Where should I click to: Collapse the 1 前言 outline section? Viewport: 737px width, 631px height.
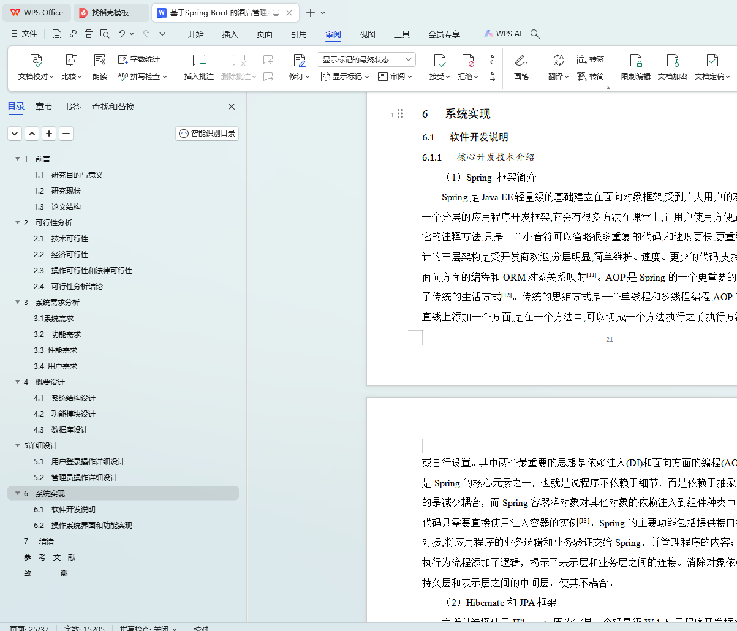pyautogui.click(x=17, y=159)
